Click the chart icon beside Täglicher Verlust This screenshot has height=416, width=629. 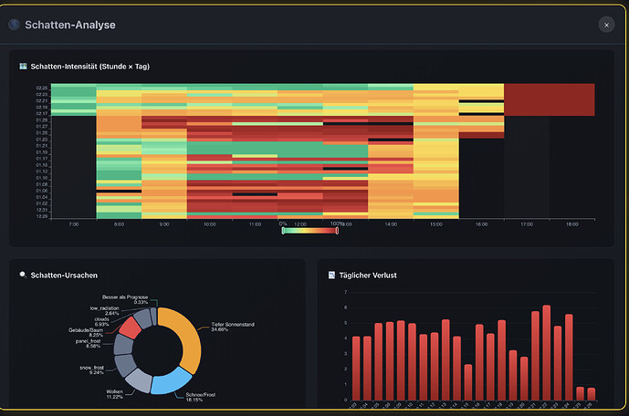[331, 275]
